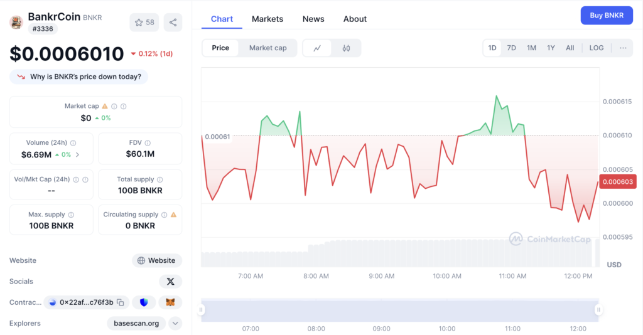Select the 7D time range
The image size is (643, 335).
click(511, 48)
